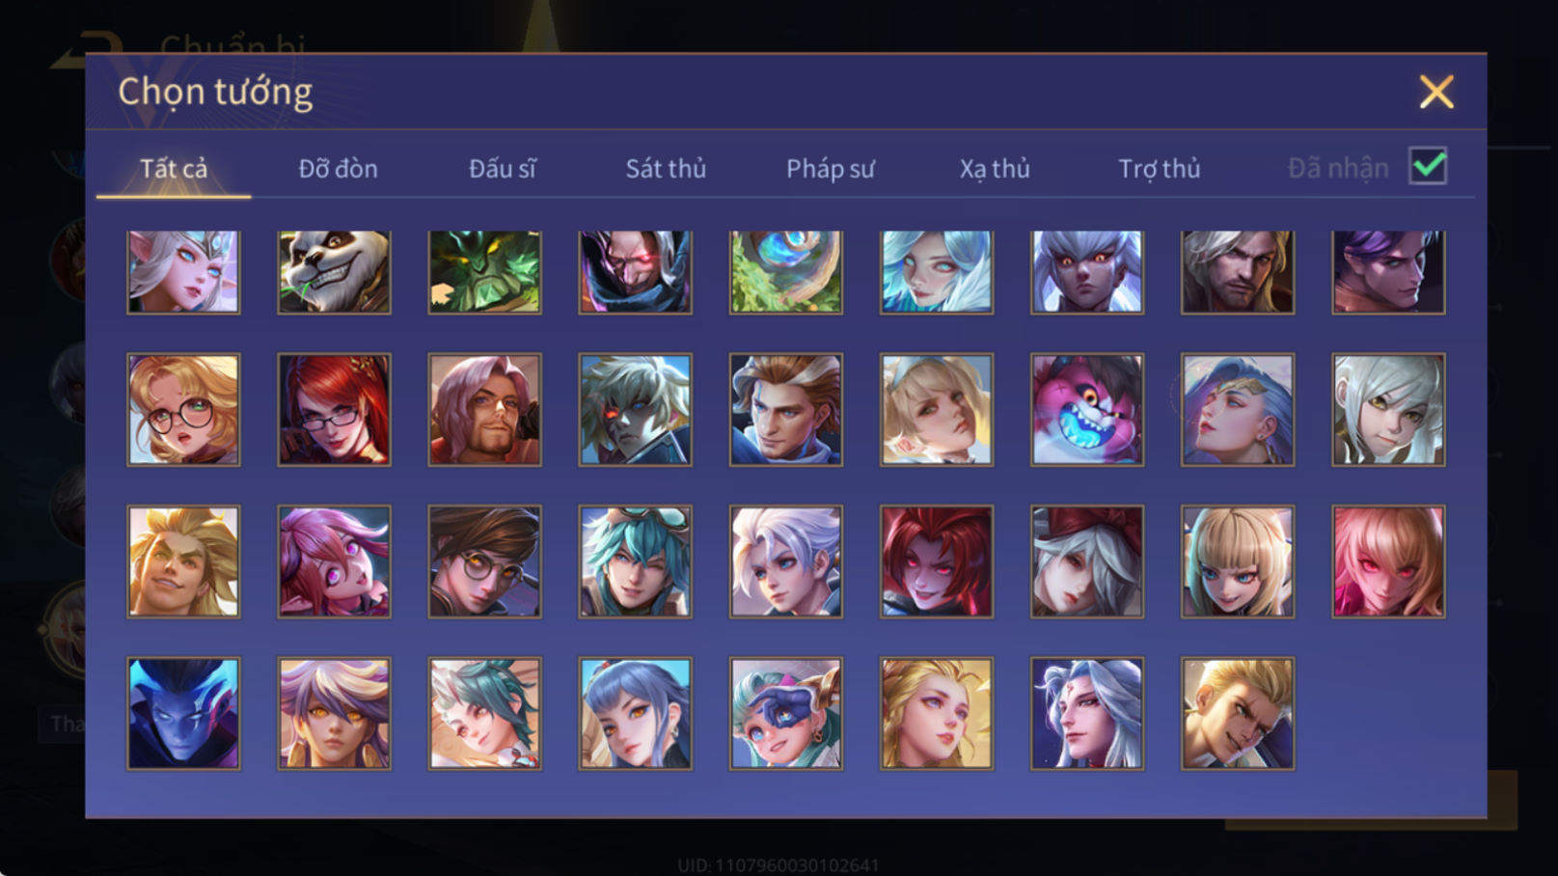The image size is (1558, 876).
Task: Select the hooded red-eyed assassin portrait
Action: click(635, 271)
